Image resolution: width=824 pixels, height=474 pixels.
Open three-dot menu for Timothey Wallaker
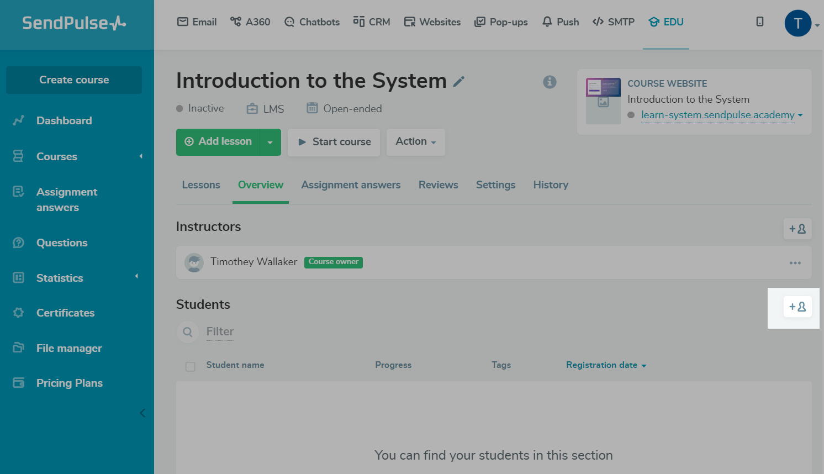click(x=795, y=263)
